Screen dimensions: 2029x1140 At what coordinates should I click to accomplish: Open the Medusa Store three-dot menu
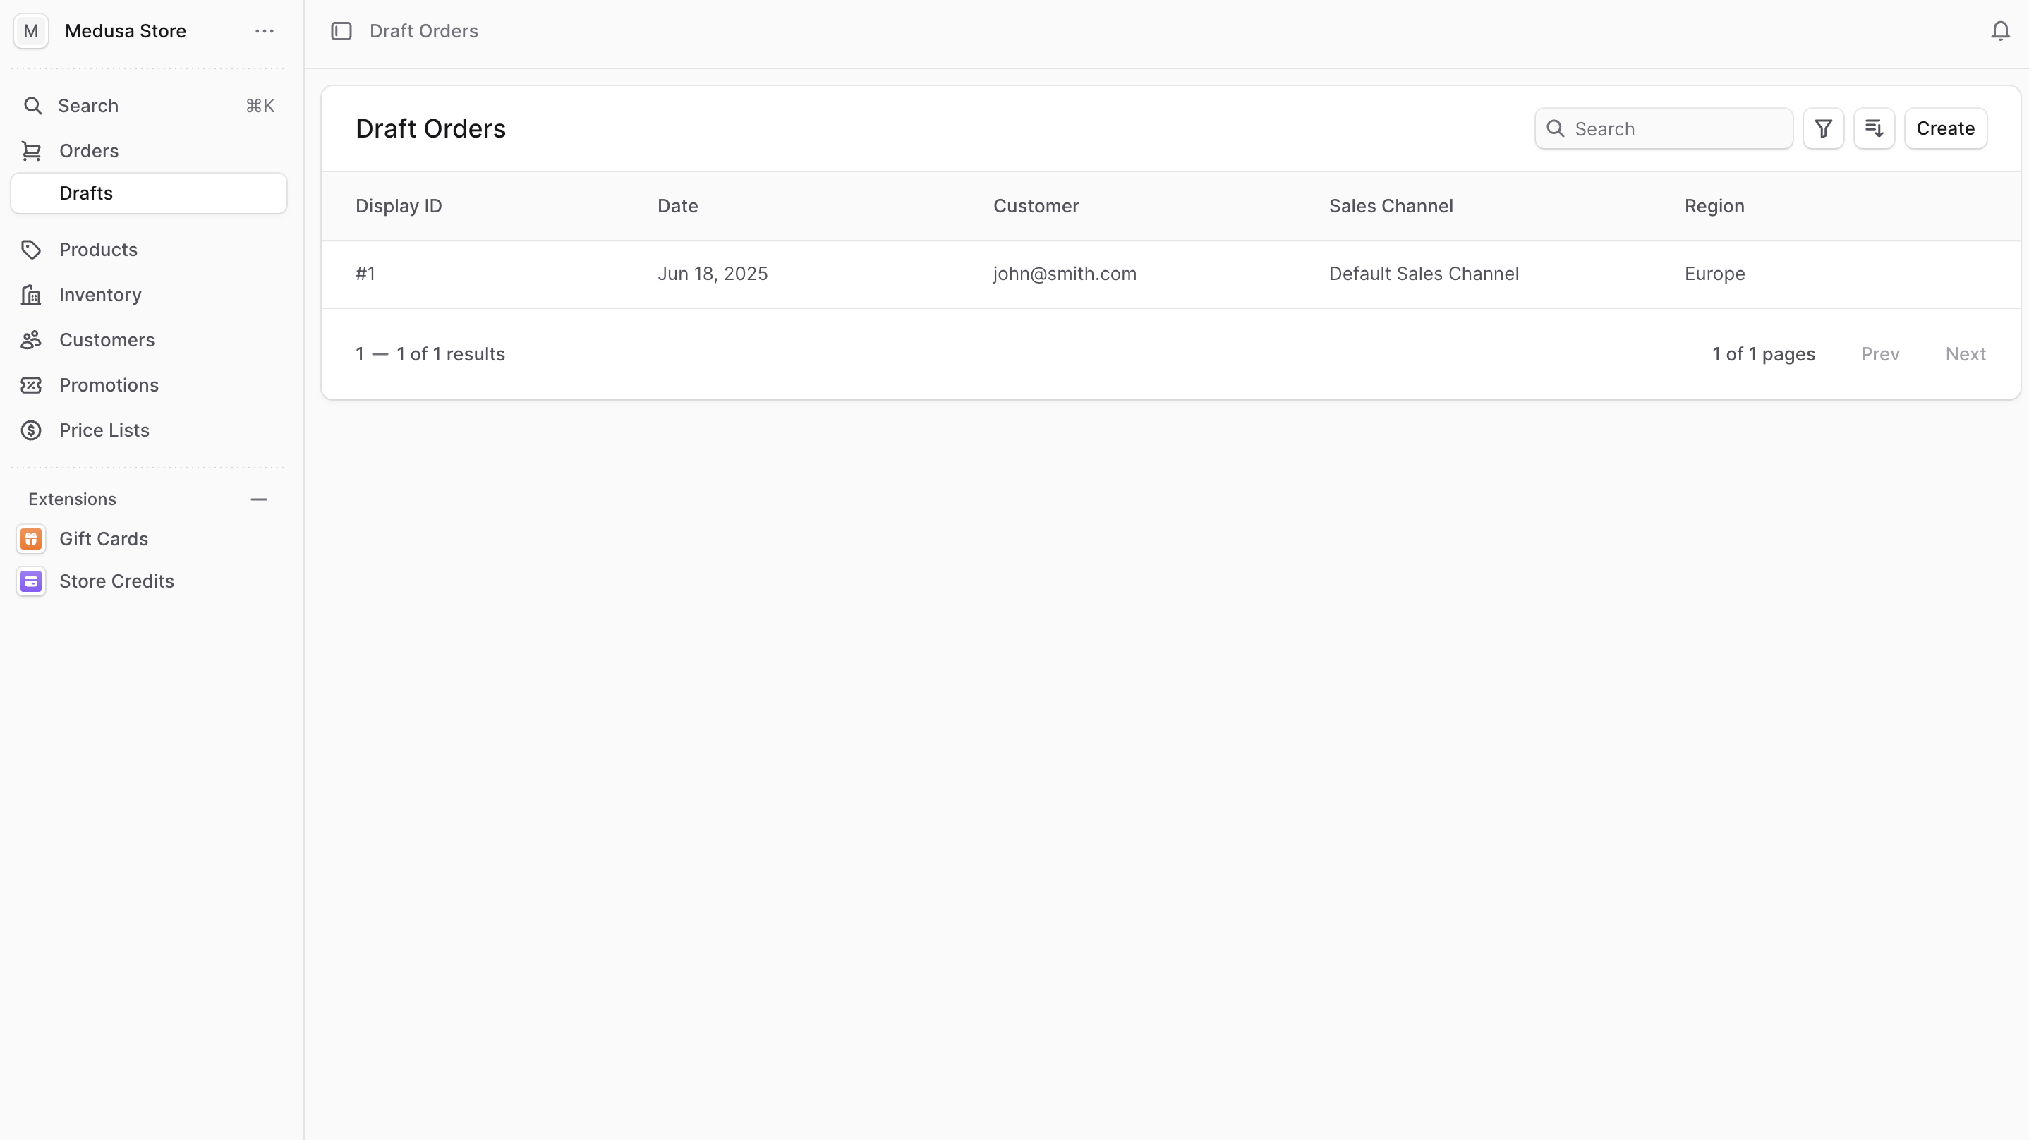pyautogui.click(x=264, y=31)
